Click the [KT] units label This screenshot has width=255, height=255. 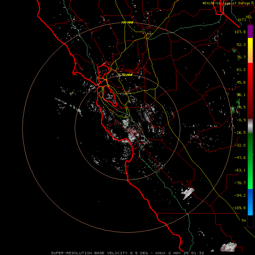pyautogui.click(x=242, y=20)
